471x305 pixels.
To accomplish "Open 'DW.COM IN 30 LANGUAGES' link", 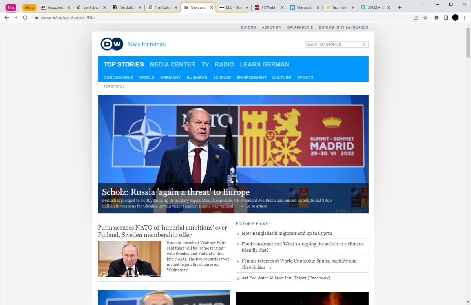I will click(x=343, y=27).
